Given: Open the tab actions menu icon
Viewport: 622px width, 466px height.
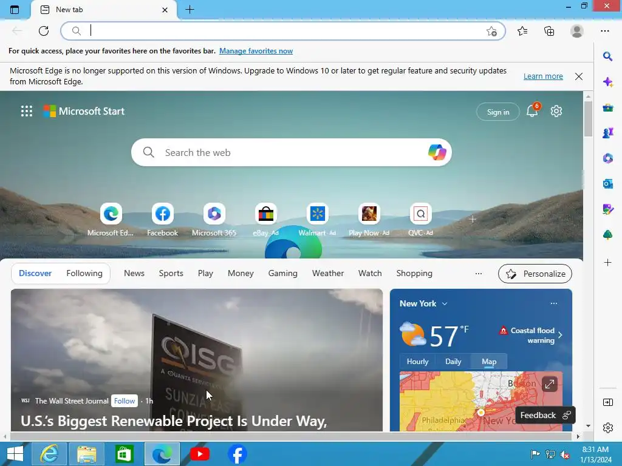Looking at the screenshot, I should click(15, 10).
